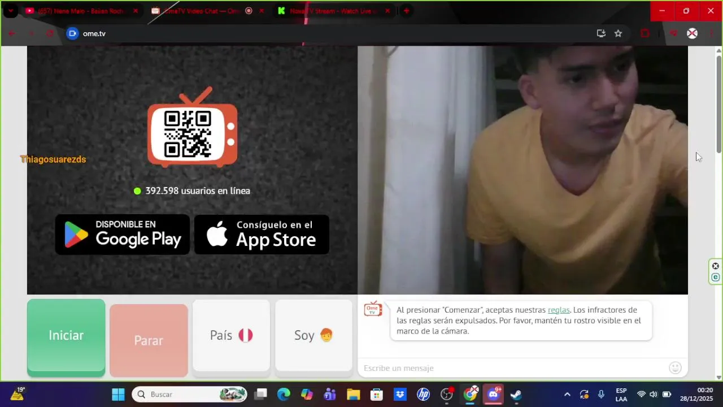The image size is (723, 407).
Task: Open a new browser tab
Action: click(x=406, y=11)
